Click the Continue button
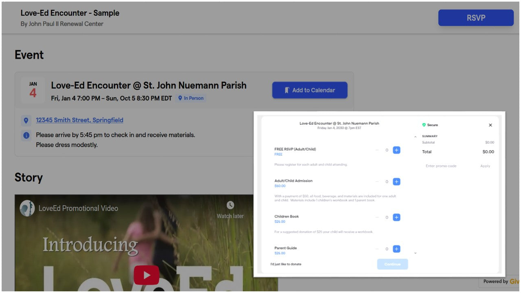The image size is (521, 293). coord(392,264)
